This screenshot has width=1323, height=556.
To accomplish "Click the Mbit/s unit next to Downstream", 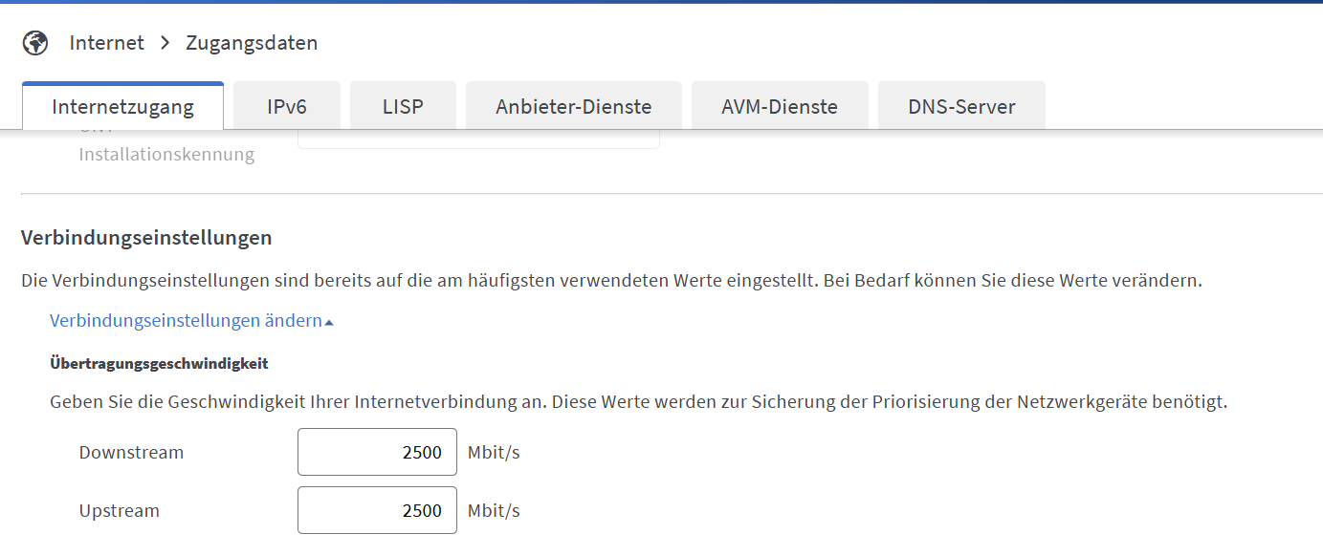I will (x=494, y=452).
